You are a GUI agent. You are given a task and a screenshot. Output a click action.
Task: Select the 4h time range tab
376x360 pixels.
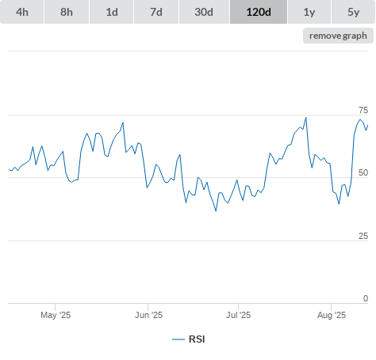pyautogui.click(x=22, y=12)
